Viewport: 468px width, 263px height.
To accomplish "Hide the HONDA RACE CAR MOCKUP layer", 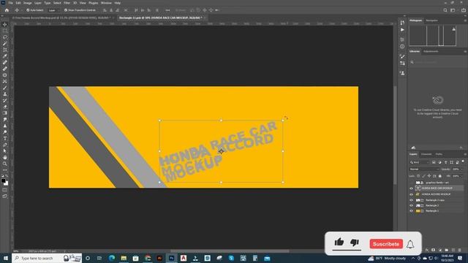I will tap(411, 188).
